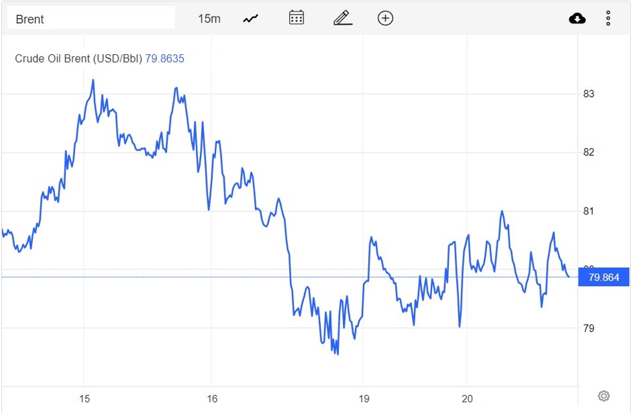
Task: Download chart data via cloud icon
Action: 577,19
